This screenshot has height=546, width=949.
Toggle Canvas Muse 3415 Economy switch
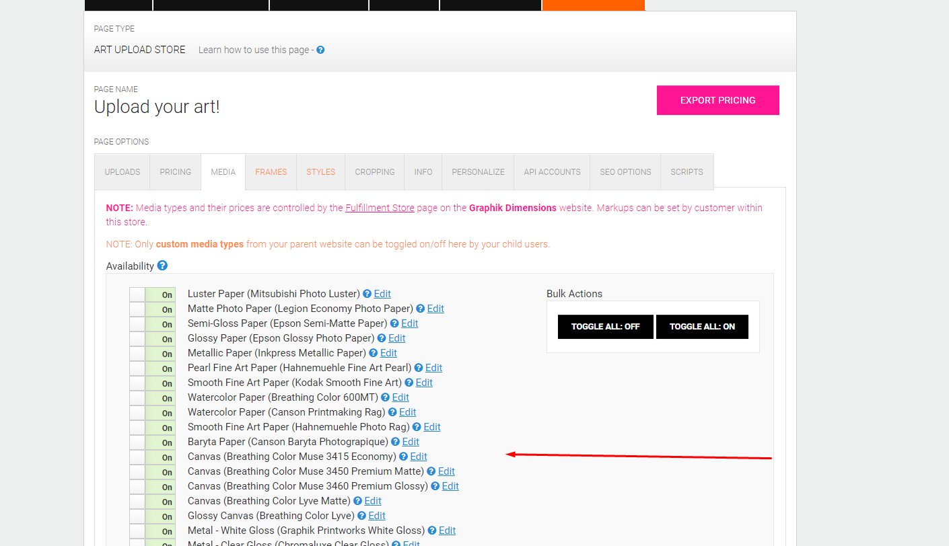tap(153, 457)
